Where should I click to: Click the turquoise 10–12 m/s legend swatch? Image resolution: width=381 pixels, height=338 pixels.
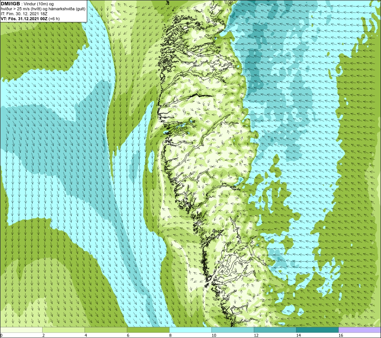232,330
